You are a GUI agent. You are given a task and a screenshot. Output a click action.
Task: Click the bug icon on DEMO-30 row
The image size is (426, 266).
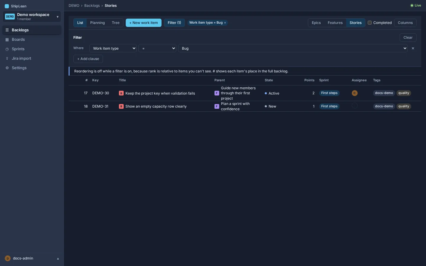point(121,93)
